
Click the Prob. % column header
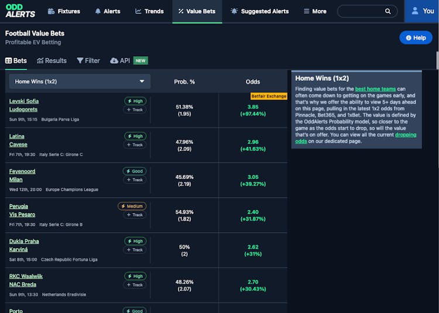pos(184,82)
